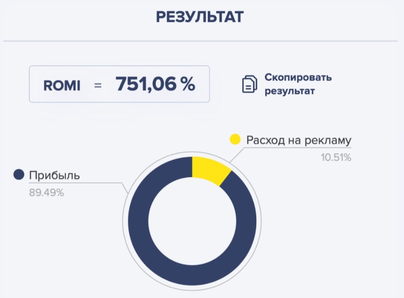Click the word результат below Скопировать
This screenshot has height=298, width=404.
(x=289, y=91)
